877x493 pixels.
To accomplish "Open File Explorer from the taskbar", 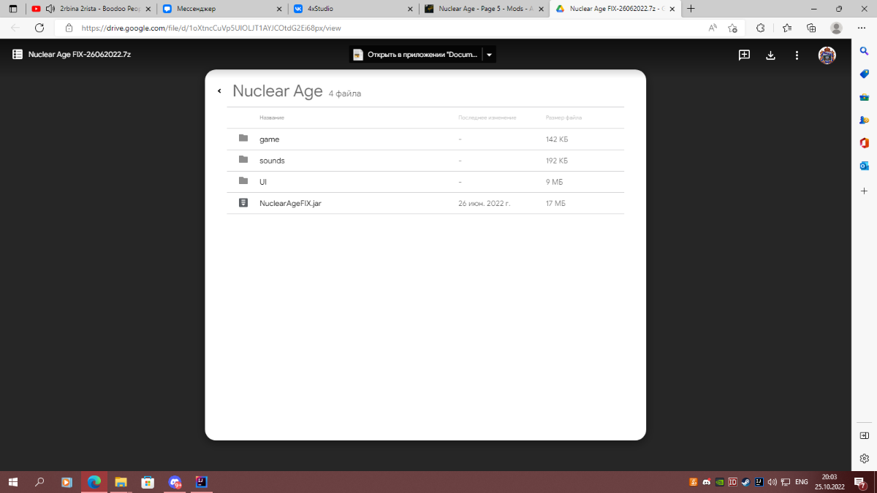I will 121,482.
